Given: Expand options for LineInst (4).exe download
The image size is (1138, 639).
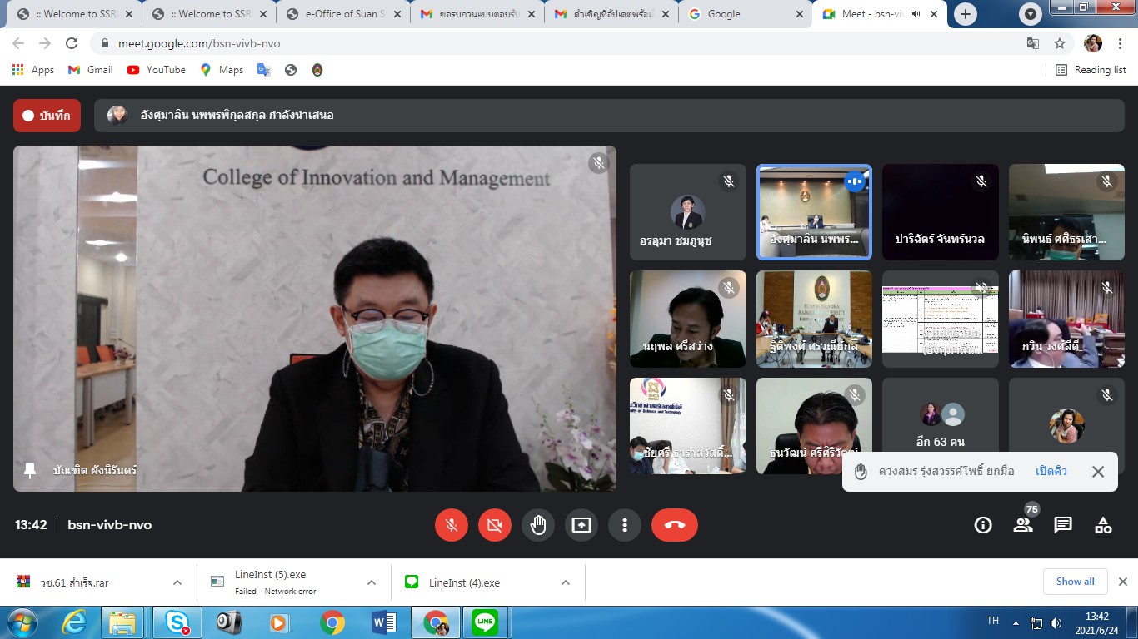Looking at the screenshot, I should click(x=566, y=582).
